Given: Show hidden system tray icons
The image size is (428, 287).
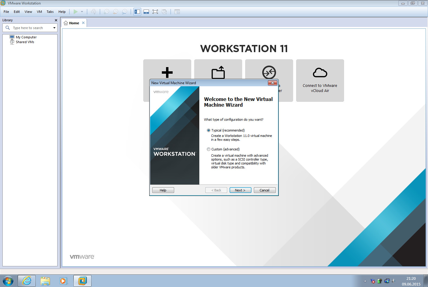Looking at the screenshot, I should click(x=365, y=281).
